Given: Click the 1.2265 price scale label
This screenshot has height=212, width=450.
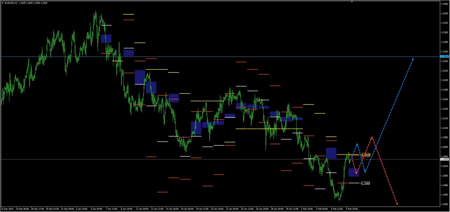Looking at the screenshot, I should (444, 52).
